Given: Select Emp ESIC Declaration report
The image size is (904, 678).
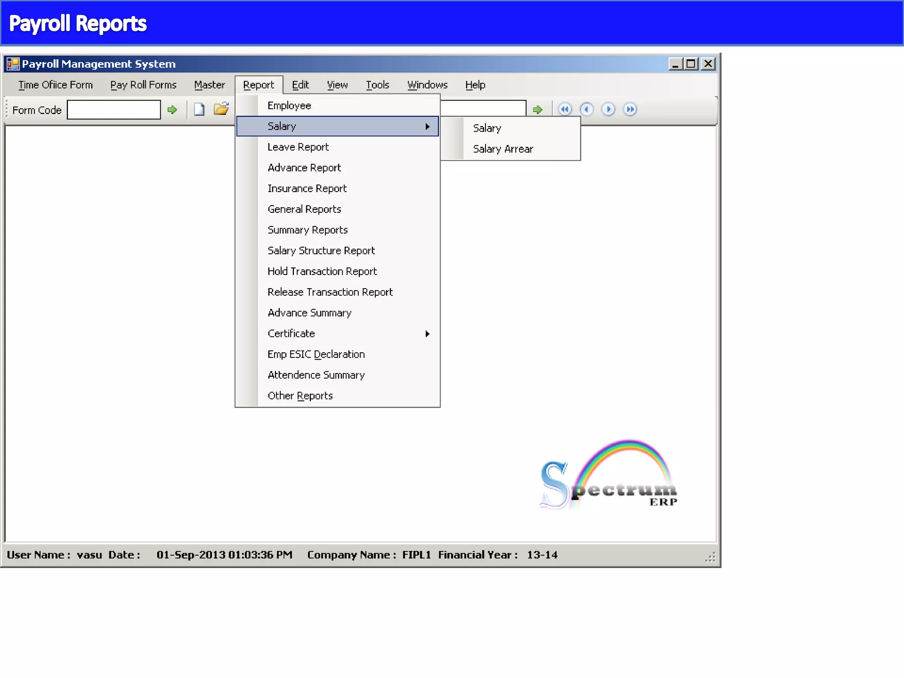Looking at the screenshot, I should 316,354.
